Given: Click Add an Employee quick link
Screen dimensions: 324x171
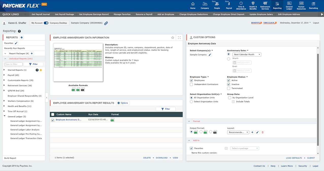Looking at the screenshot, I should point(166,14).
